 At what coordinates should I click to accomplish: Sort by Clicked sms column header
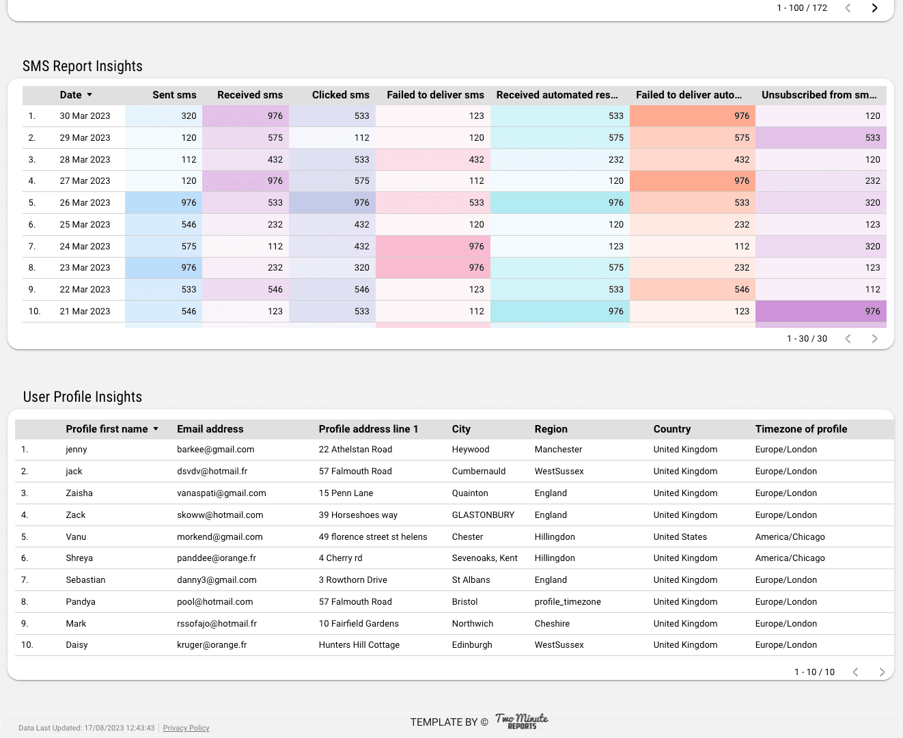[341, 95]
